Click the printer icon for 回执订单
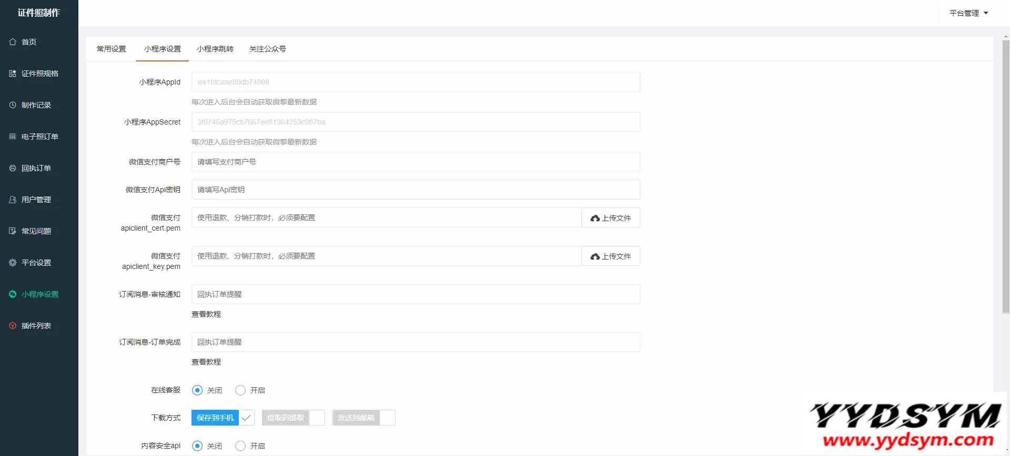 coord(13,168)
